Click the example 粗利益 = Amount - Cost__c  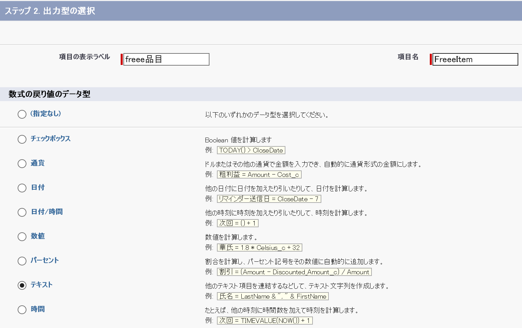point(259,174)
